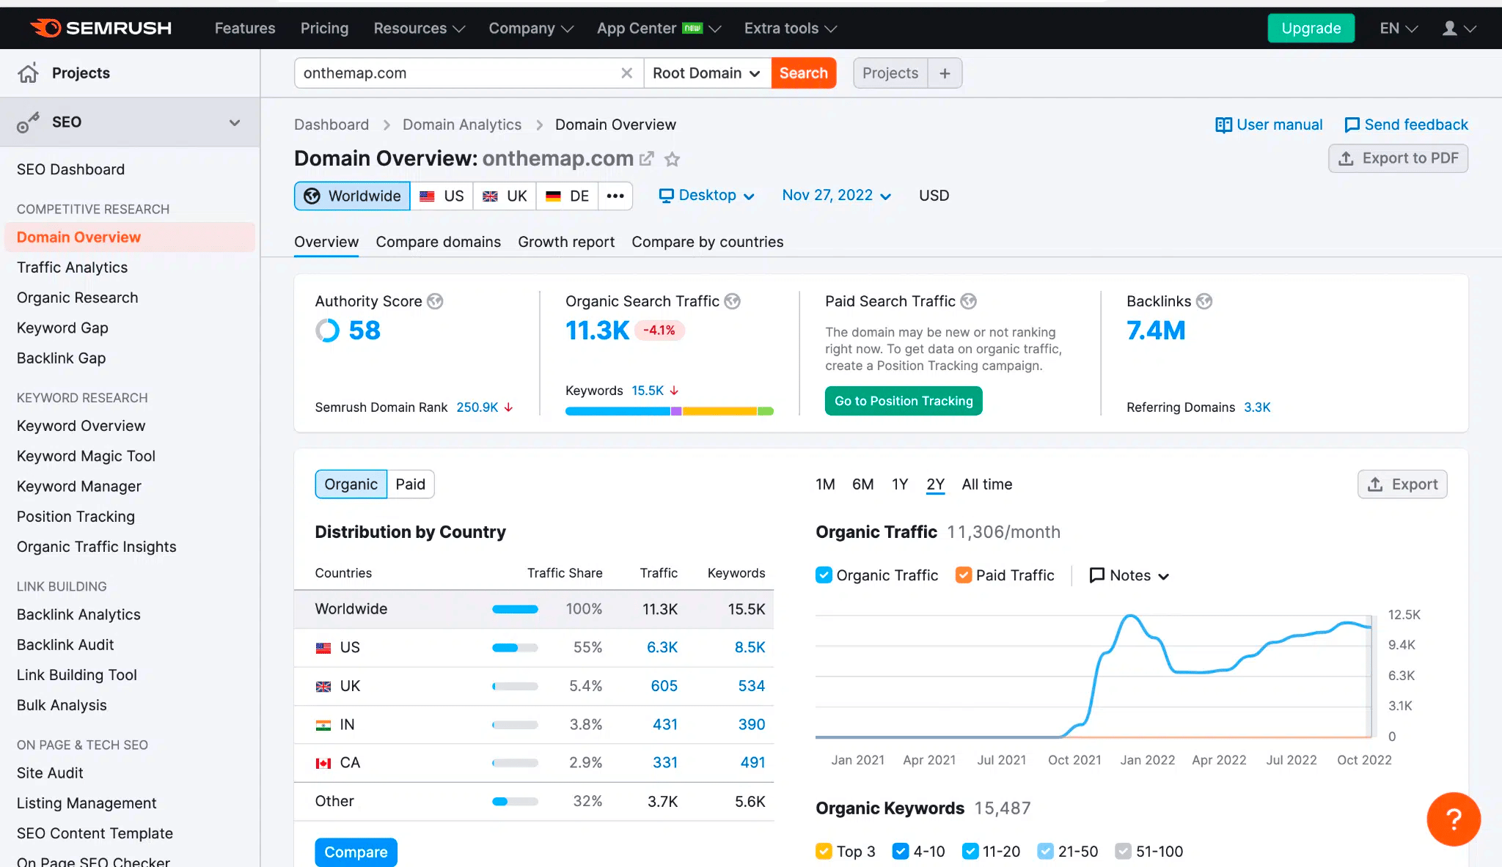Screen dimensions: 1502x867
Task: Click the Worldwide traffic share bar
Action: coord(515,609)
